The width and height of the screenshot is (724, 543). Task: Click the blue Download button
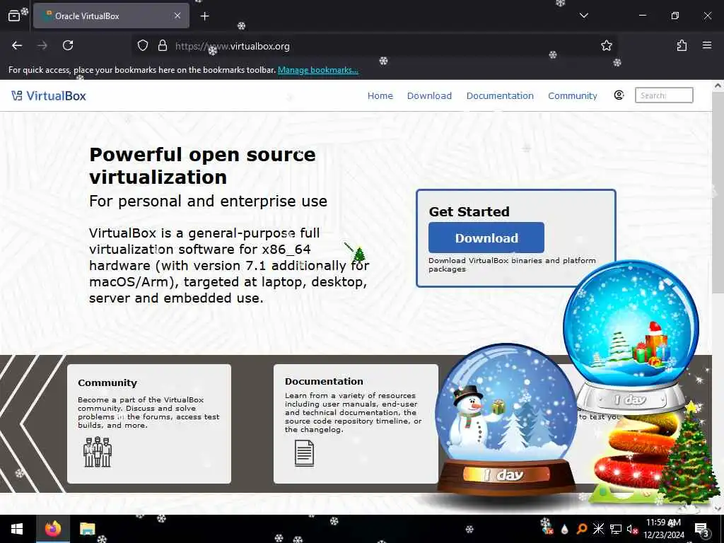(x=486, y=238)
